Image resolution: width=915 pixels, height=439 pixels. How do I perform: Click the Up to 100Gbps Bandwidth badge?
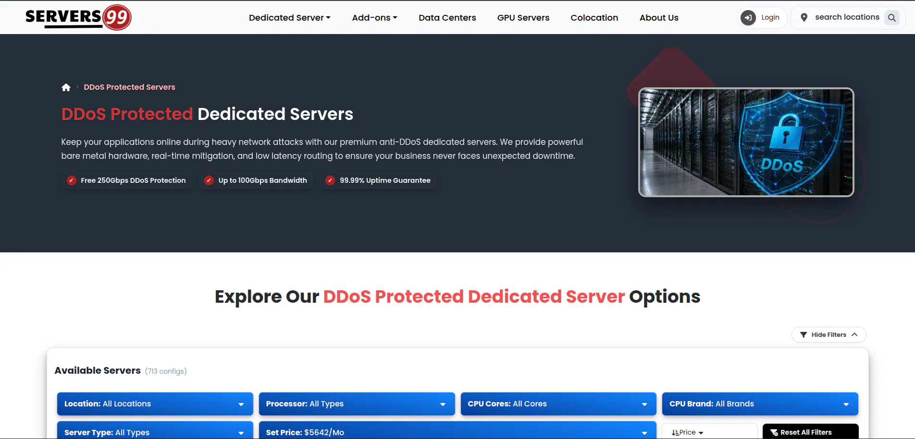pyautogui.click(x=256, y=180)
